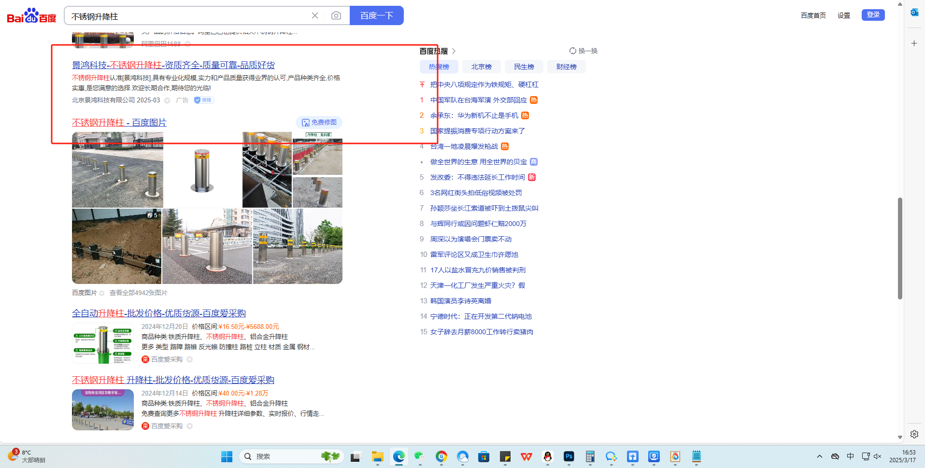The height and width of the screenshot is (468, 925).
Task: Click the 换一换 refresh icon
Action: point(573,51)
